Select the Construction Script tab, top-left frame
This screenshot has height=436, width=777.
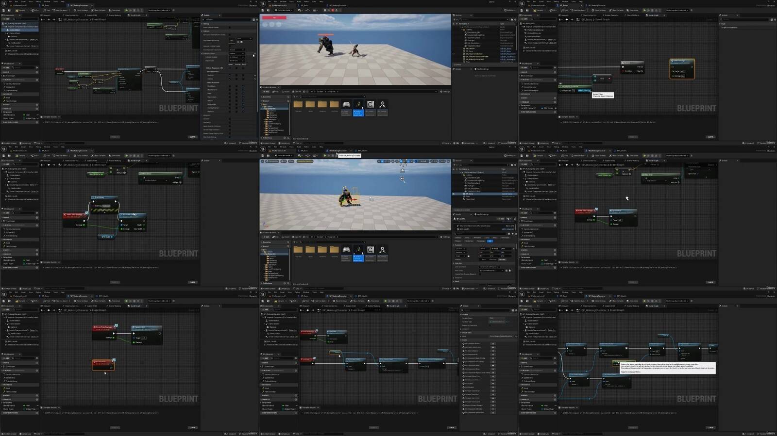click(72, 15)
